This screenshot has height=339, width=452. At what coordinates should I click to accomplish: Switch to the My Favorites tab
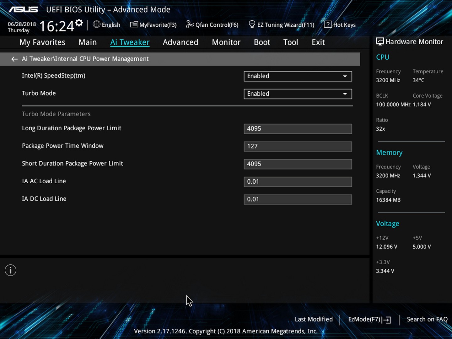[42, 42]
